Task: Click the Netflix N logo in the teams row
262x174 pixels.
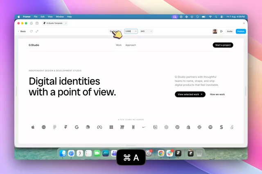Action: [133, 127]
